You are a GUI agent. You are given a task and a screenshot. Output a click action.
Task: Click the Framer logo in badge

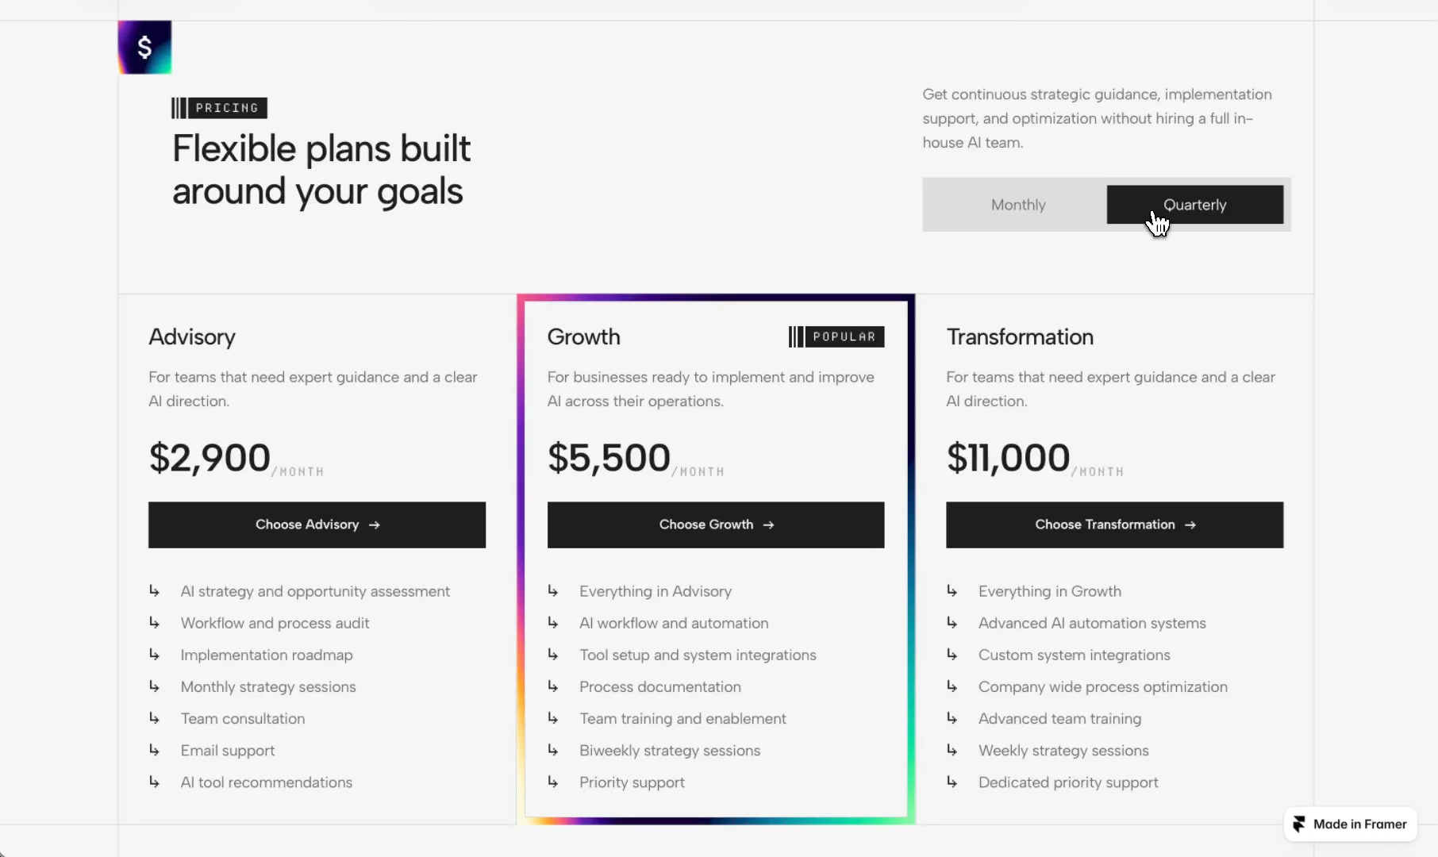click(1298, 824)
